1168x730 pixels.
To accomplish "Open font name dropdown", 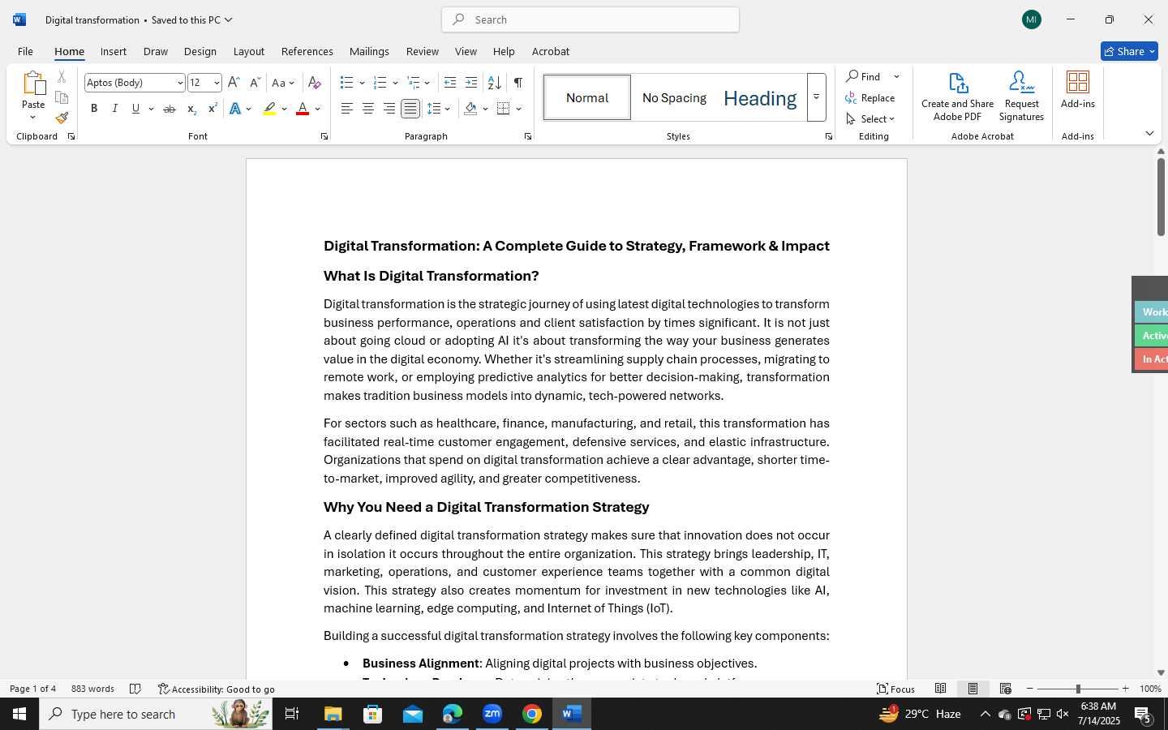I will tap(180, 83).
